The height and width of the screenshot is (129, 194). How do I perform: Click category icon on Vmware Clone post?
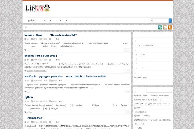[x=50, y=39]
